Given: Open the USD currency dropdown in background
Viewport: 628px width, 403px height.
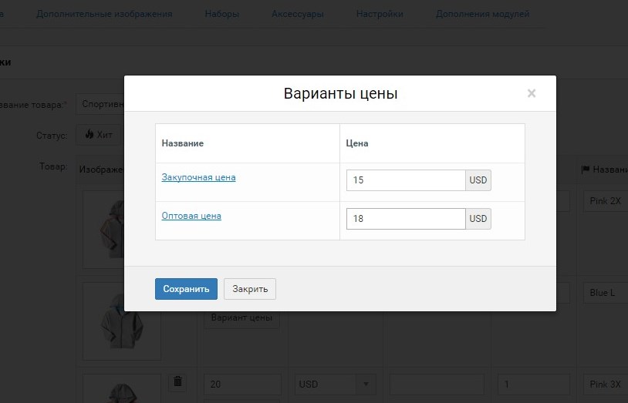Looking at the screenshot, I should pyautogui.click(x=336, y=385).
